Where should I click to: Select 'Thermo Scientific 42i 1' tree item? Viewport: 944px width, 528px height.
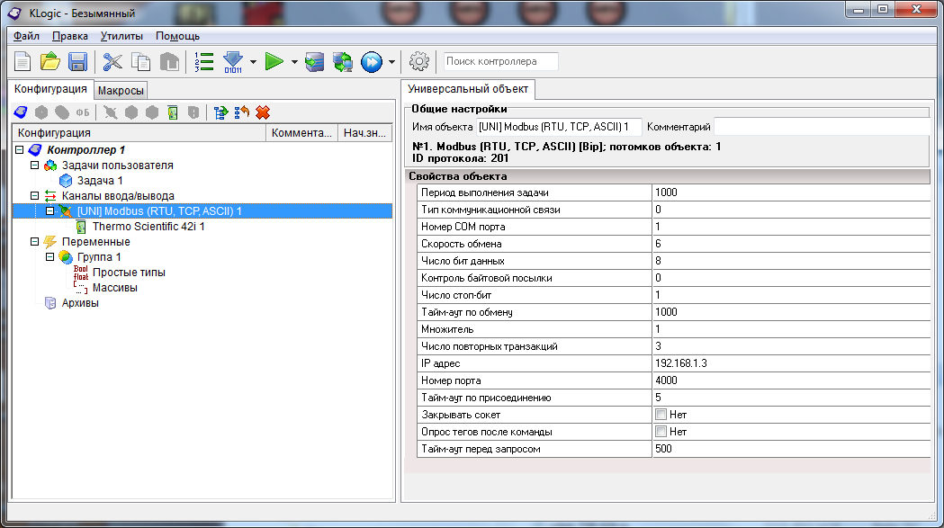148,227
